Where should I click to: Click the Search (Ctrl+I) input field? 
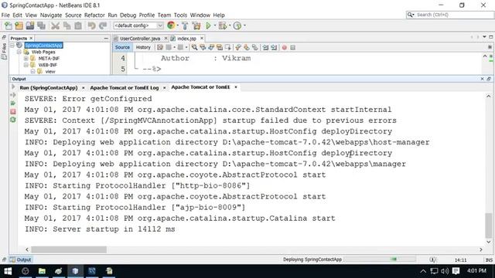(x=450, y=15)
